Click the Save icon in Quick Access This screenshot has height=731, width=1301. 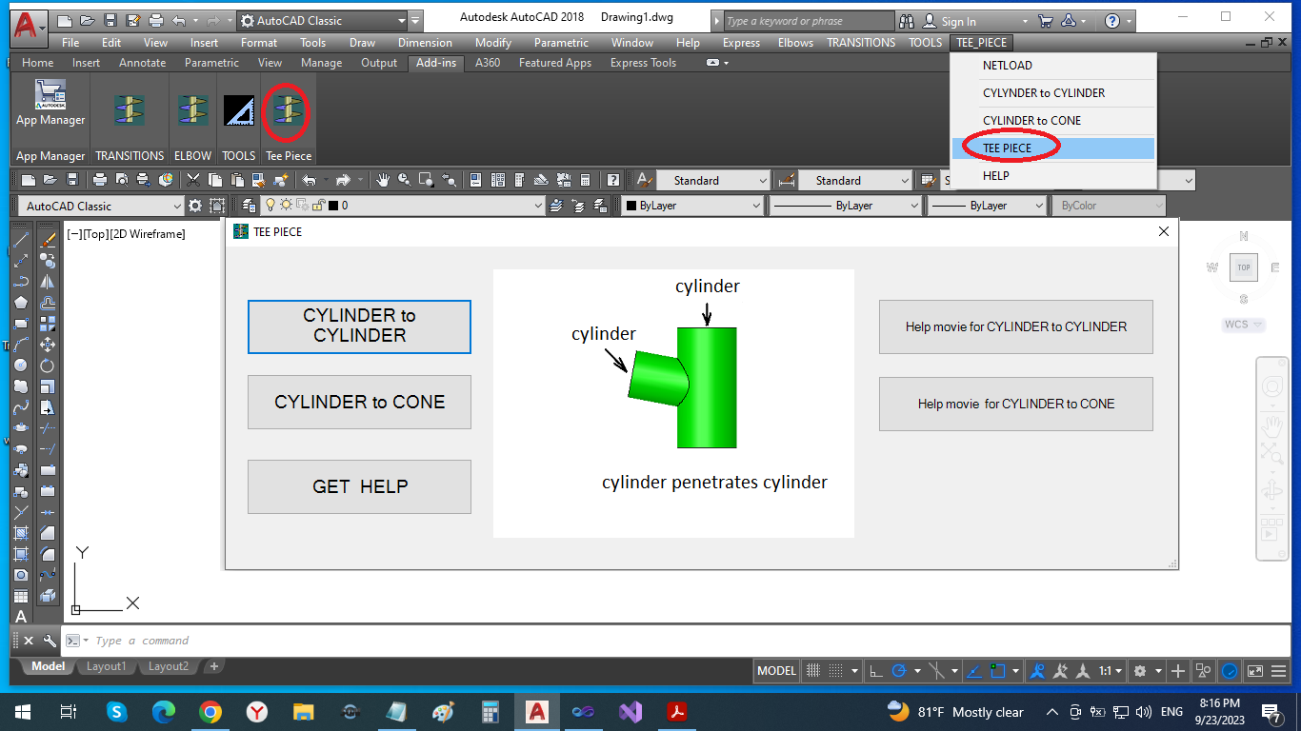click(x=110, y=21)
